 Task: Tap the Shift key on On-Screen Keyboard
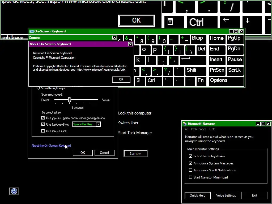pos(196,71)
